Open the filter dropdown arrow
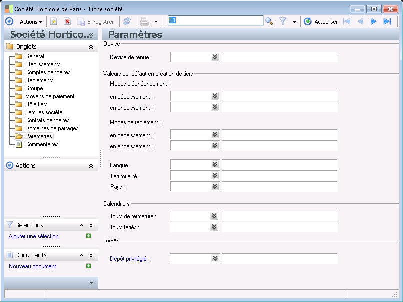 (294, 22)
